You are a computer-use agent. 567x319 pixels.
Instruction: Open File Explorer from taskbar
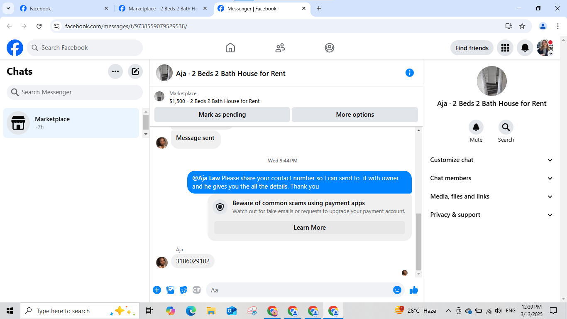(211, 311)
